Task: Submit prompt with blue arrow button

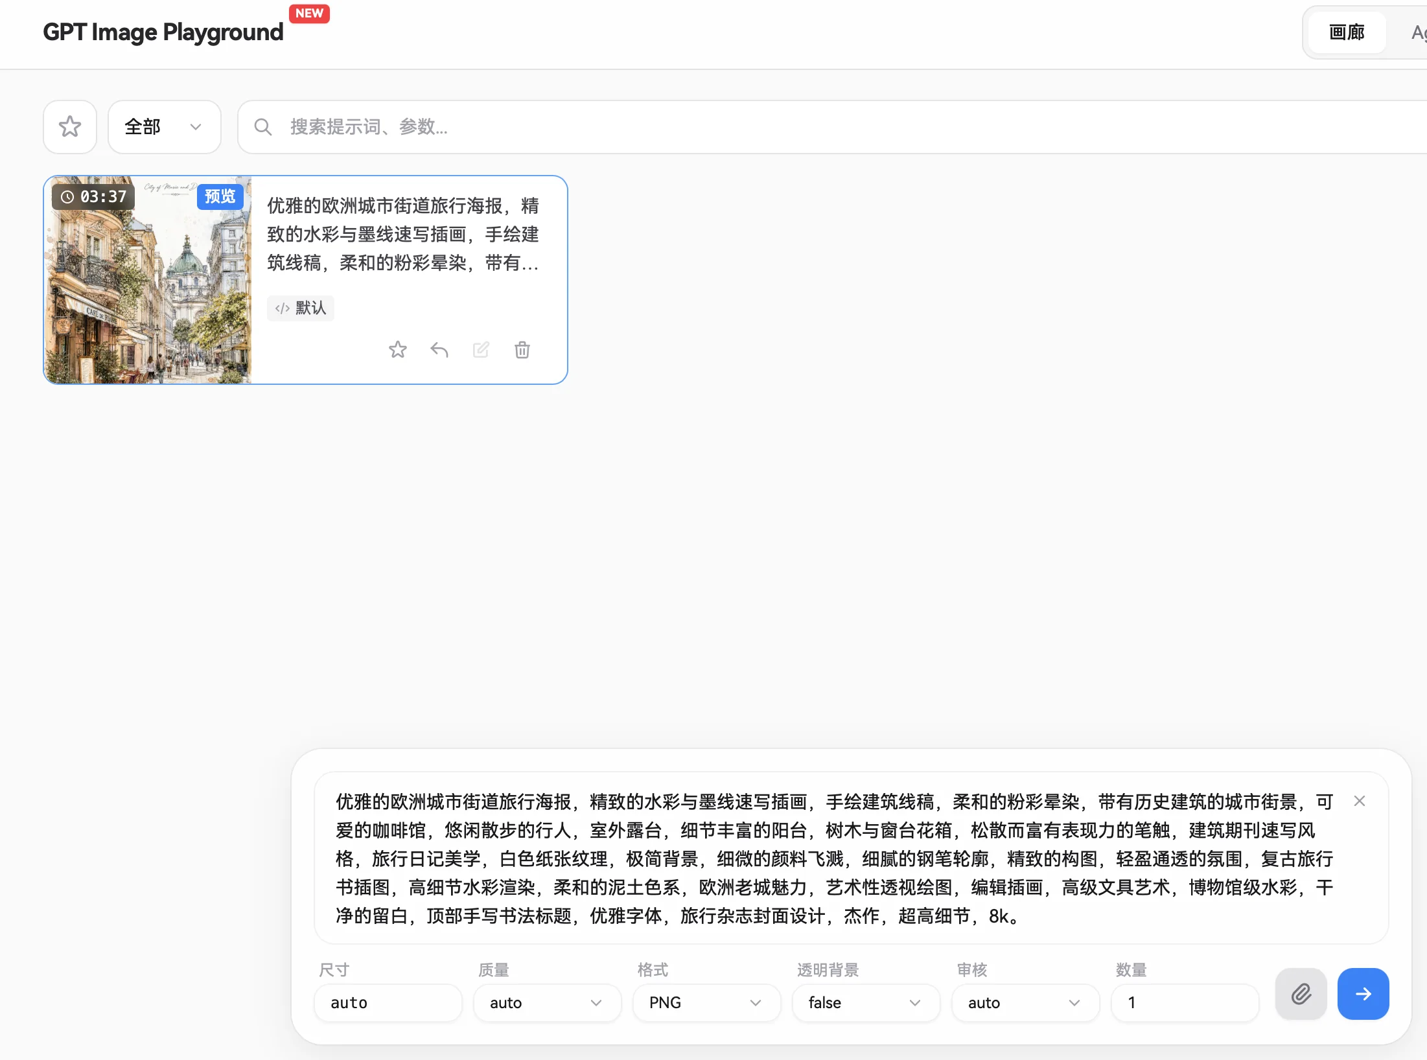Action: (x=1363, y=994)
